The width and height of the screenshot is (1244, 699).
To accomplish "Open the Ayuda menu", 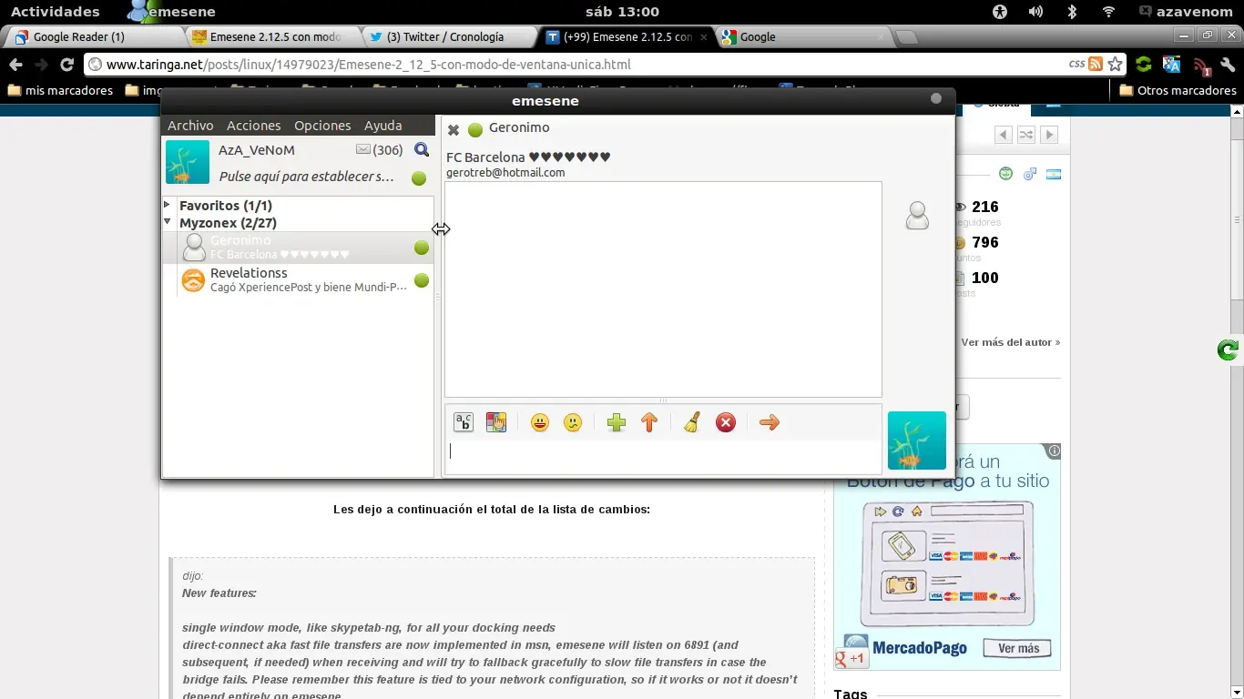I will [382, 126].
